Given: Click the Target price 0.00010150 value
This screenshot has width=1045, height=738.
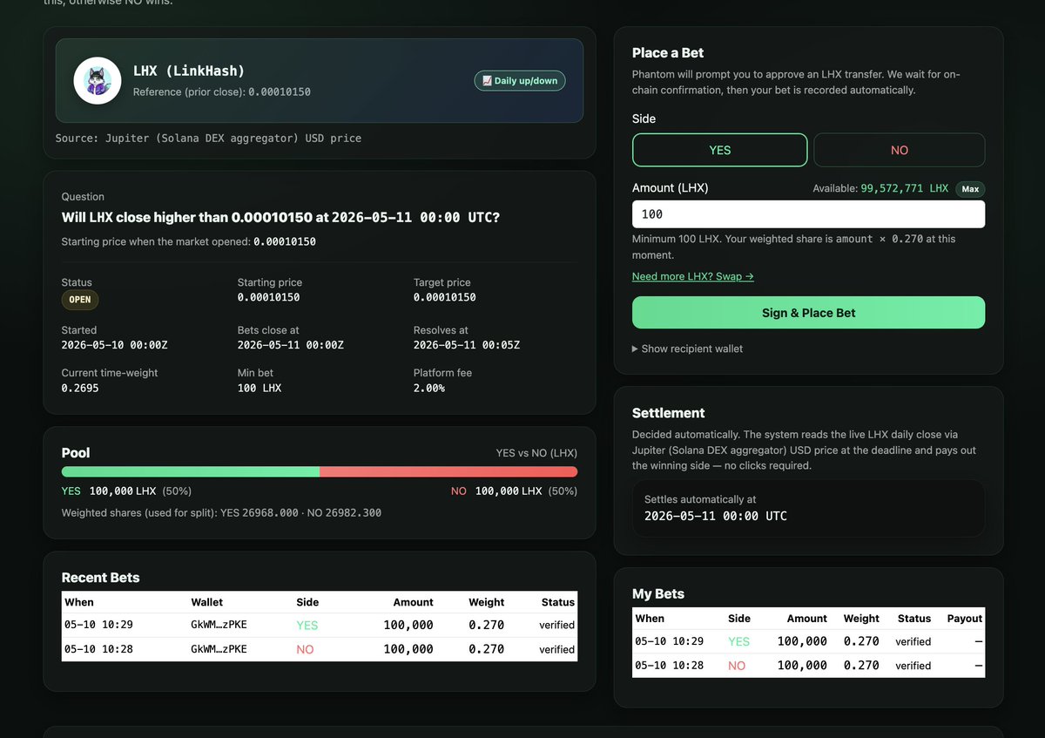Looking at the screenshot, I should point(445,297).
